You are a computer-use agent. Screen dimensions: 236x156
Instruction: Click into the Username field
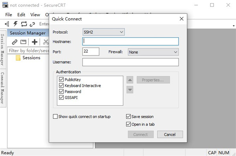131,62
